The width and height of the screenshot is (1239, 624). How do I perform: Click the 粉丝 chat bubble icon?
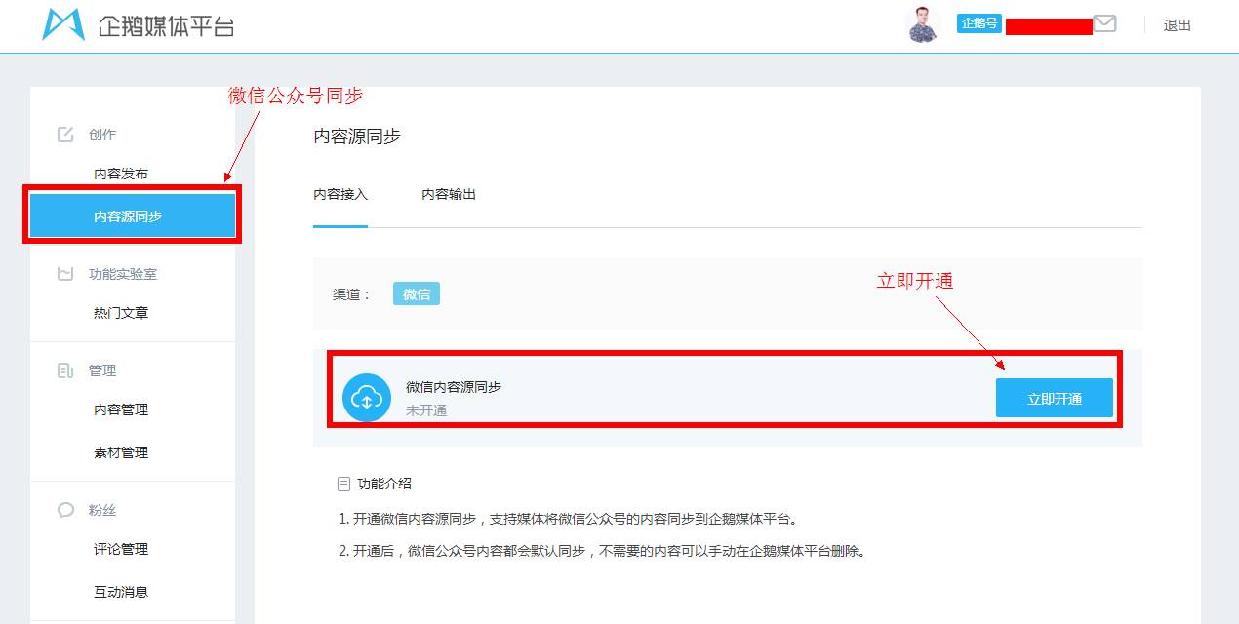pyautogui.click(x=63, y=509)
